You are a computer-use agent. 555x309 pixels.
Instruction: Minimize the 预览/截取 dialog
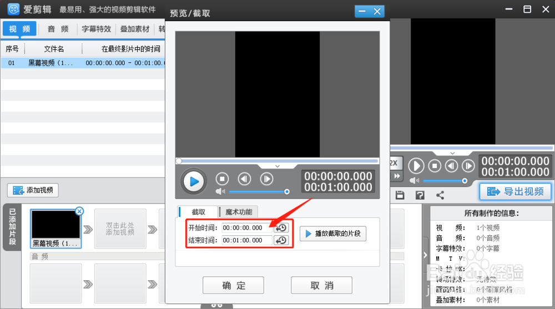pos(362,11)
